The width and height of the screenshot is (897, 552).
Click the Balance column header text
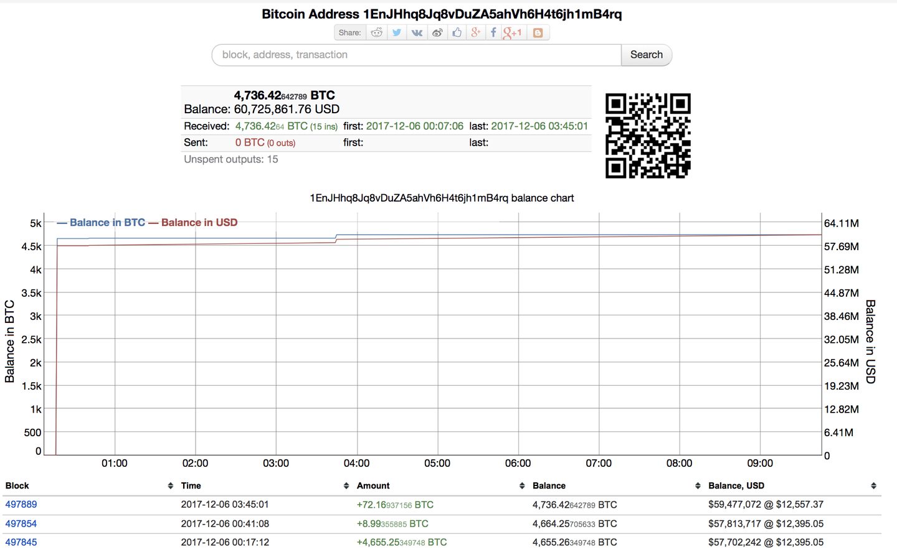(549, 486)
